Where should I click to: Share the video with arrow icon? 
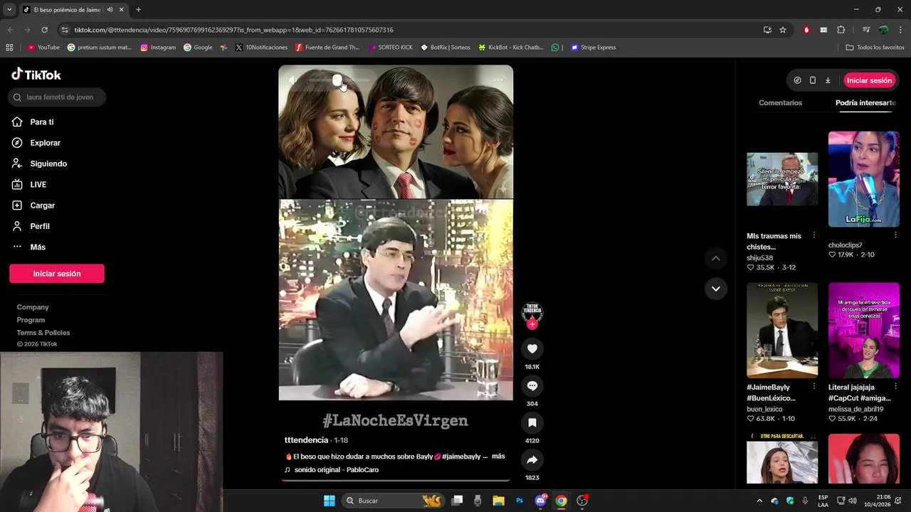[532, 459]
